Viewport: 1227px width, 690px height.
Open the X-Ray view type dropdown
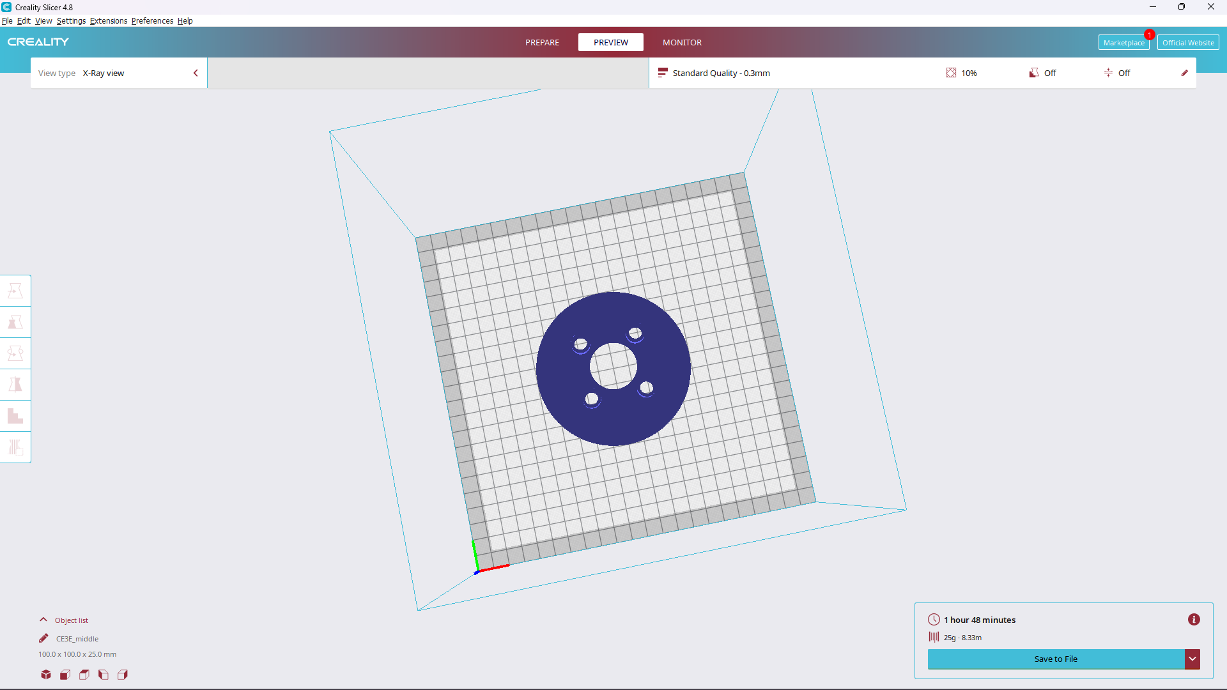[104, 73]
